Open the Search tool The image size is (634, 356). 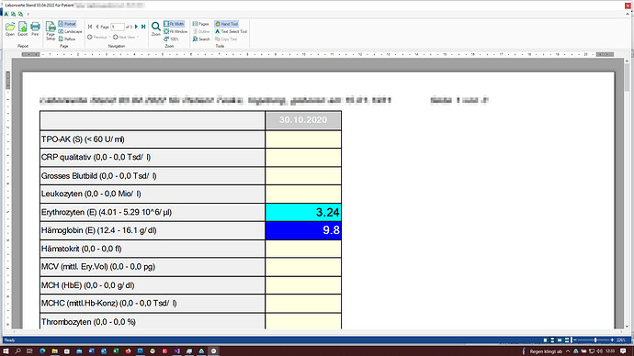coord(201,39)
